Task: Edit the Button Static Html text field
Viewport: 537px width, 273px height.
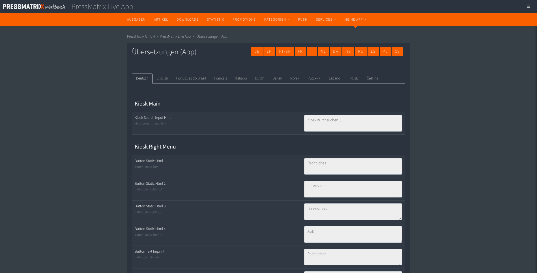Action: coord(353,166)
